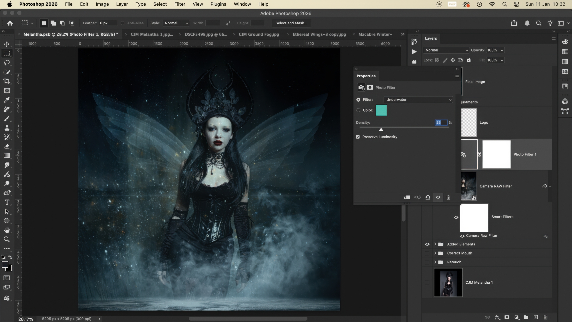The width and height of the screenshot is (572, 322).
Task: Select the Color radio button
Action: pyautogui.click(x=358, y=110)
